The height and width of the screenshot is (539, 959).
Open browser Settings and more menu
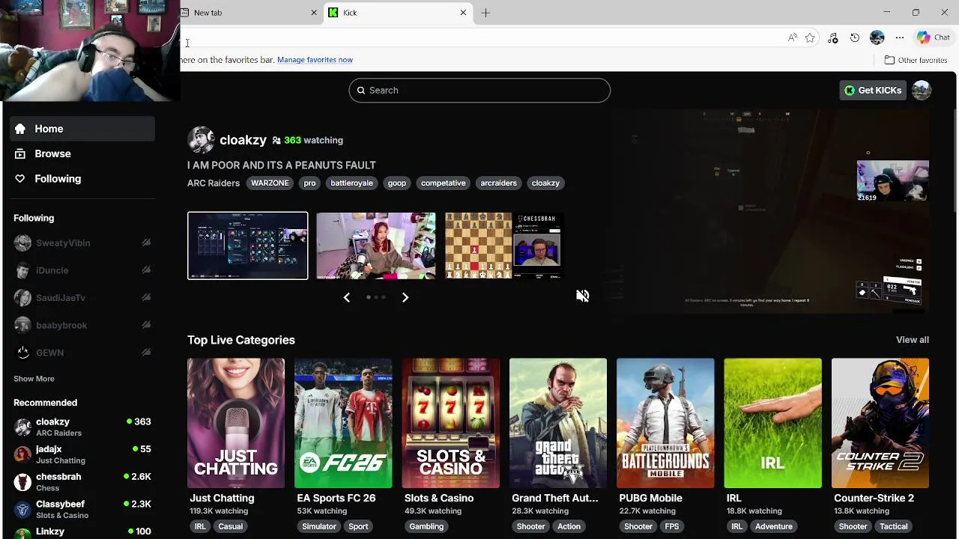point(900,37)
